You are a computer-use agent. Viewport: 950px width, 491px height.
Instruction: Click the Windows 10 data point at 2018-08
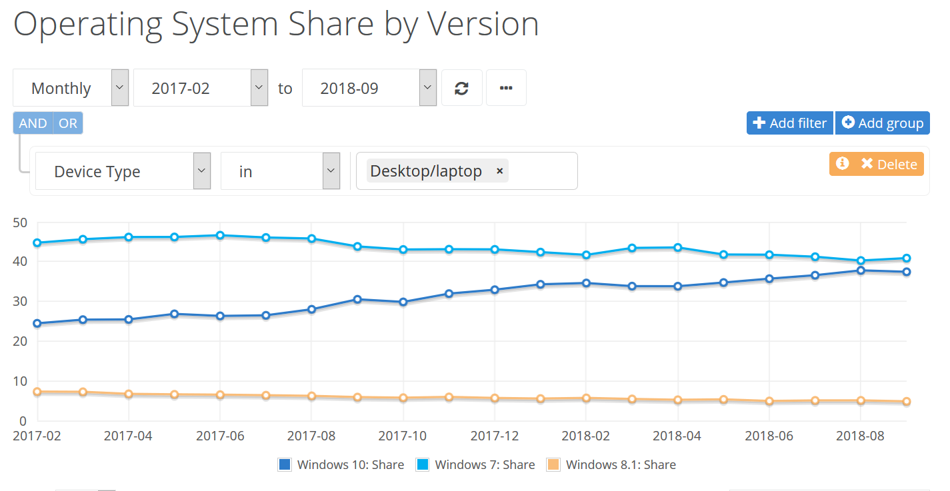pos(861,270)
